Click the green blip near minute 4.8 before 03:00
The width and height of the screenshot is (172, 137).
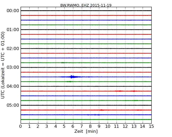(x=63, y=63)
